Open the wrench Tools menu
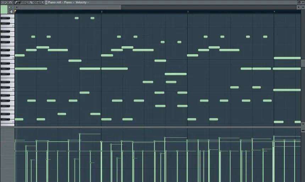This screenshot has height=182, width=305. tap(6, 2)
